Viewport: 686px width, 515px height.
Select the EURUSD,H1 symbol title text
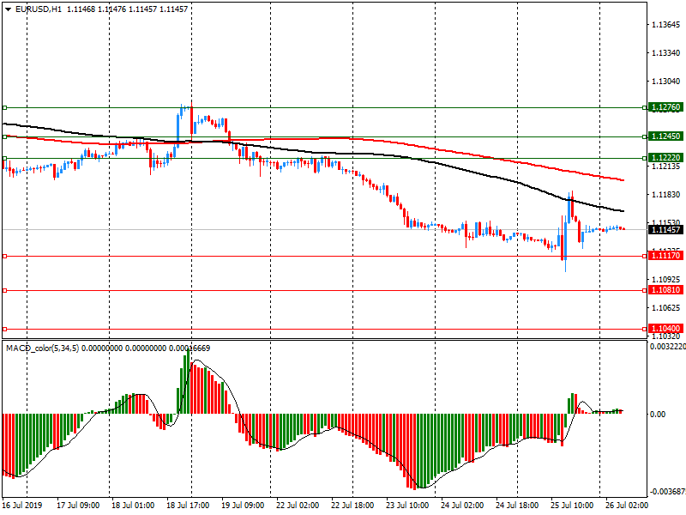click(x=39, y=9)
